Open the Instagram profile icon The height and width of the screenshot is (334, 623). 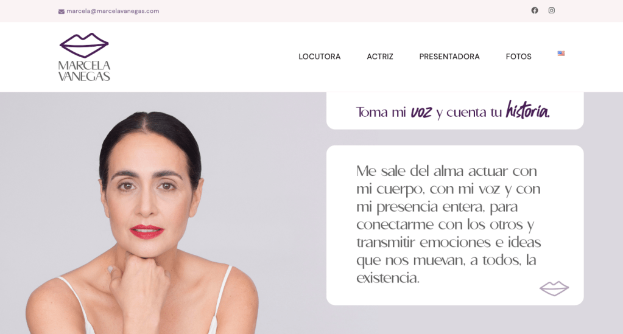pos(552,10)
